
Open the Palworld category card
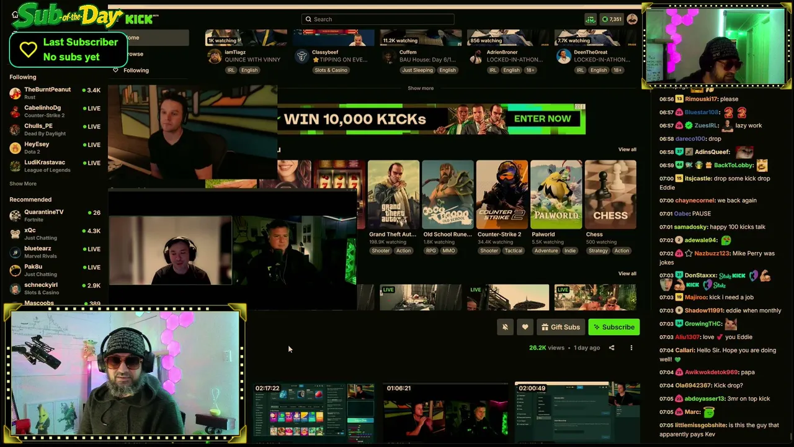click(556, 195)
